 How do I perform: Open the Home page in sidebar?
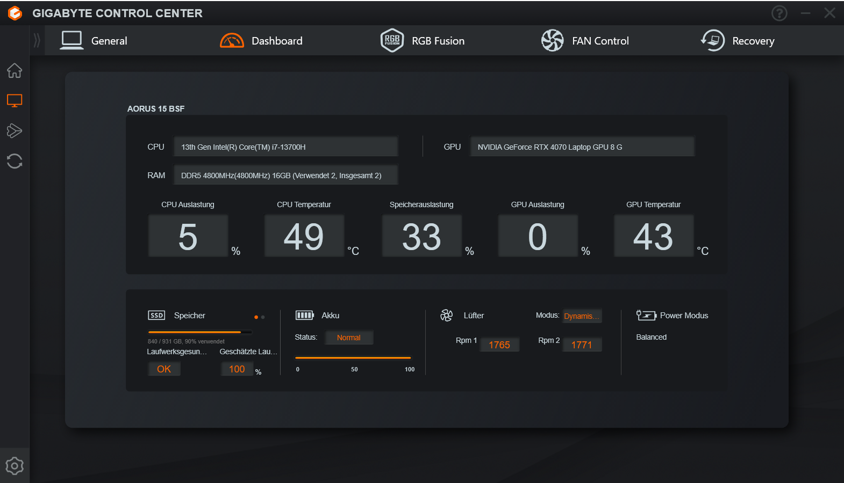(15, 70)
